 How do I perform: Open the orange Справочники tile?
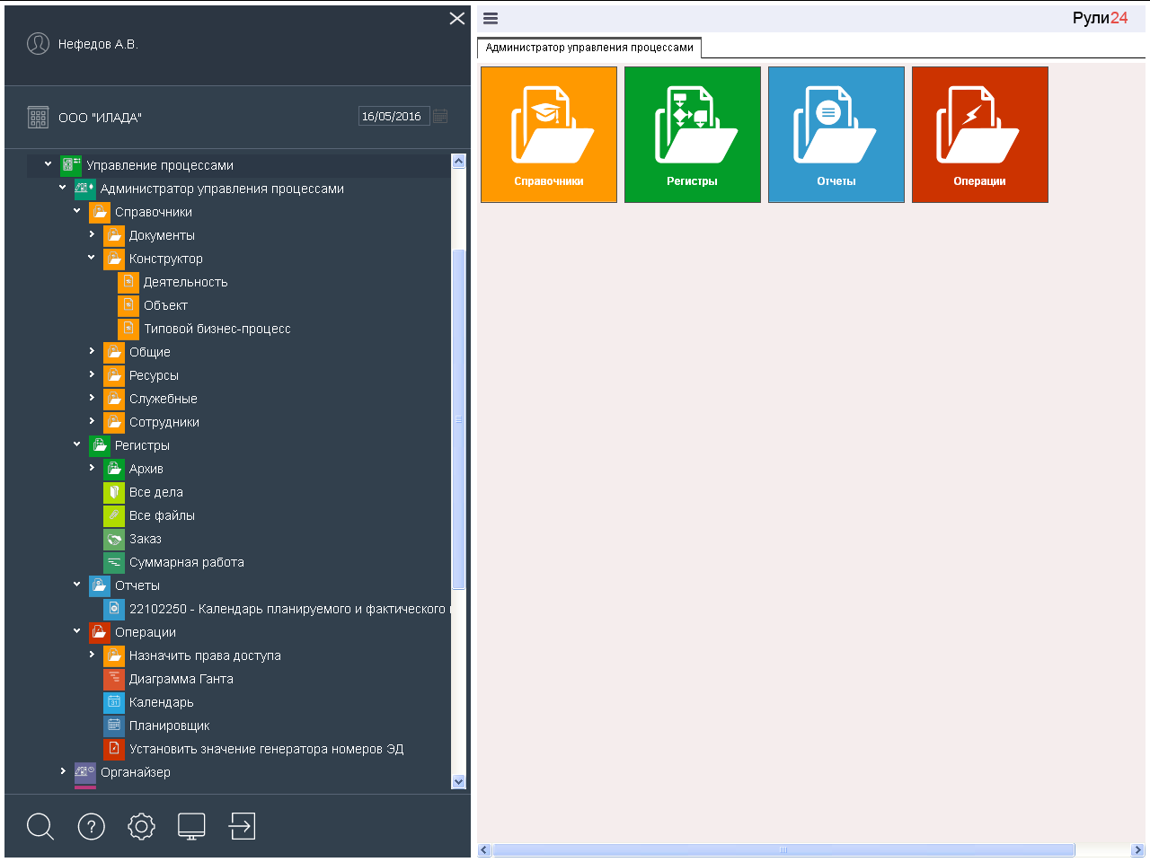coord(549,135)
